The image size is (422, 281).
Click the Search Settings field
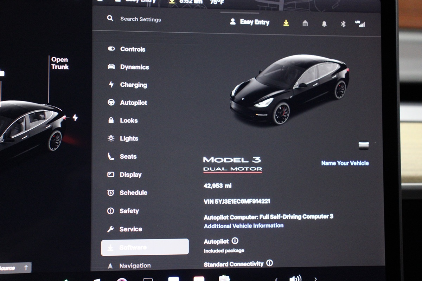click(x=140, y=19)
